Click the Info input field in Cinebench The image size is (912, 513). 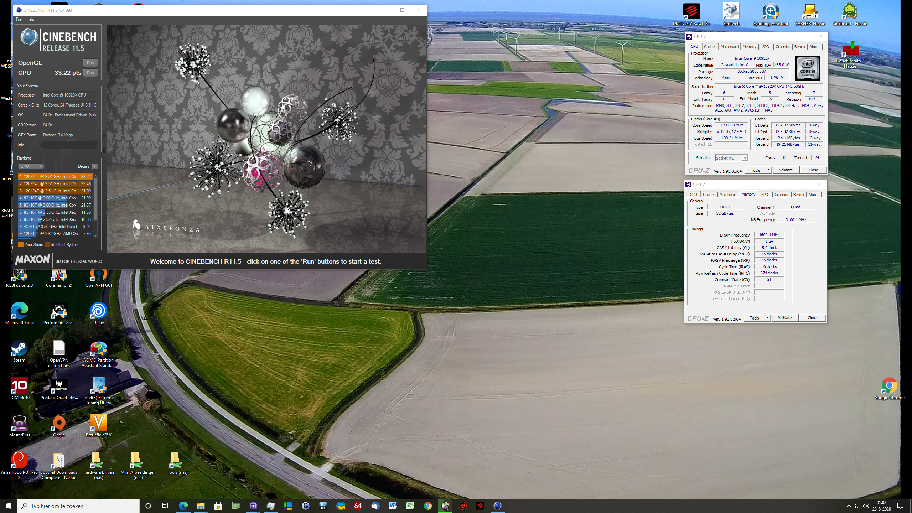(69, 145)
